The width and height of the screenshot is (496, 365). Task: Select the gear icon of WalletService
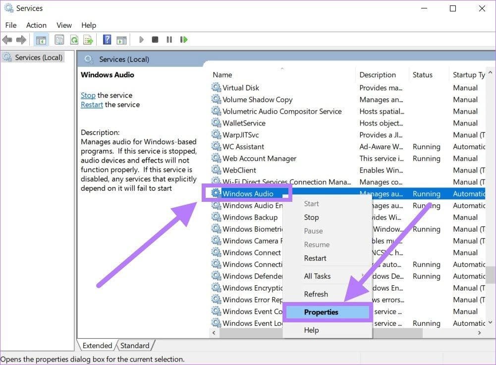click(216, 123)
